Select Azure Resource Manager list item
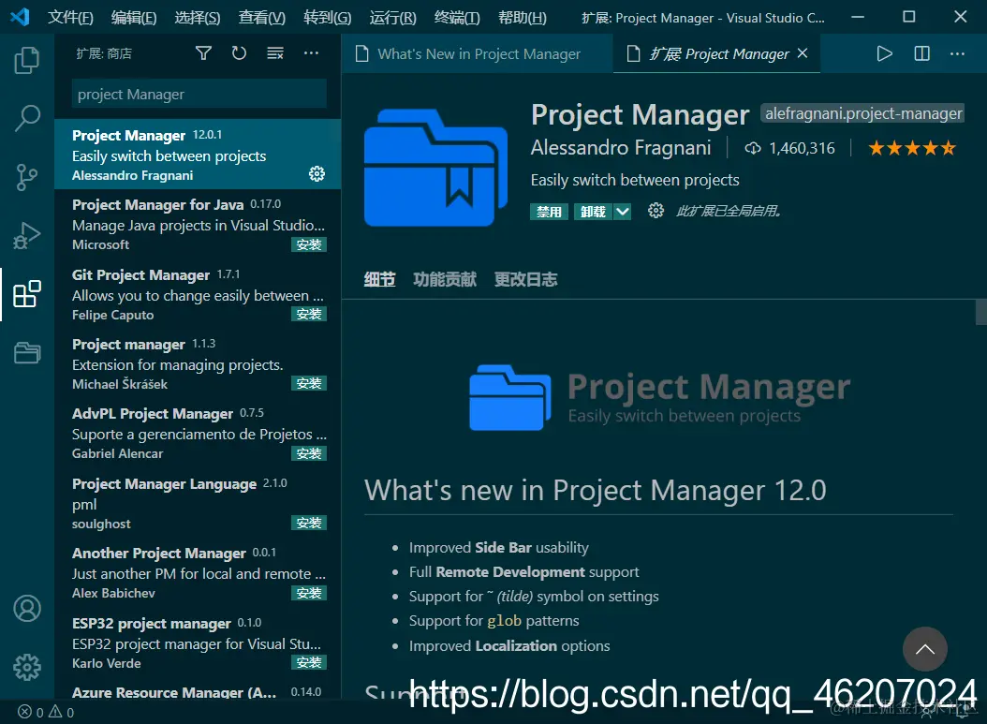The height and width of the screenshot is (724, 987). point(198,690)
